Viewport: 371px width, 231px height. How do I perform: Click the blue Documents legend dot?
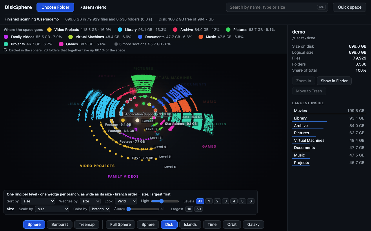pos(140,37)
